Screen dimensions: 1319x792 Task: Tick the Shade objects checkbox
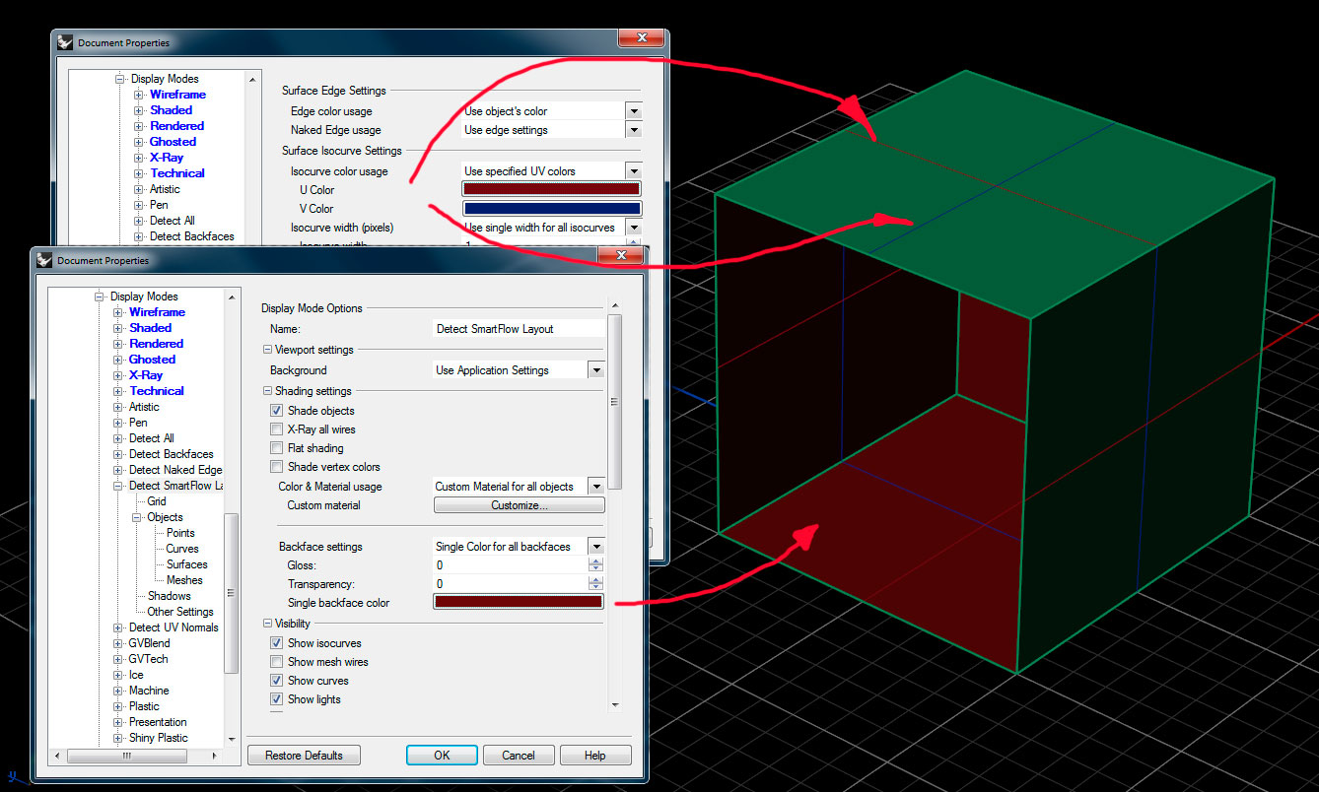[276, 411]
